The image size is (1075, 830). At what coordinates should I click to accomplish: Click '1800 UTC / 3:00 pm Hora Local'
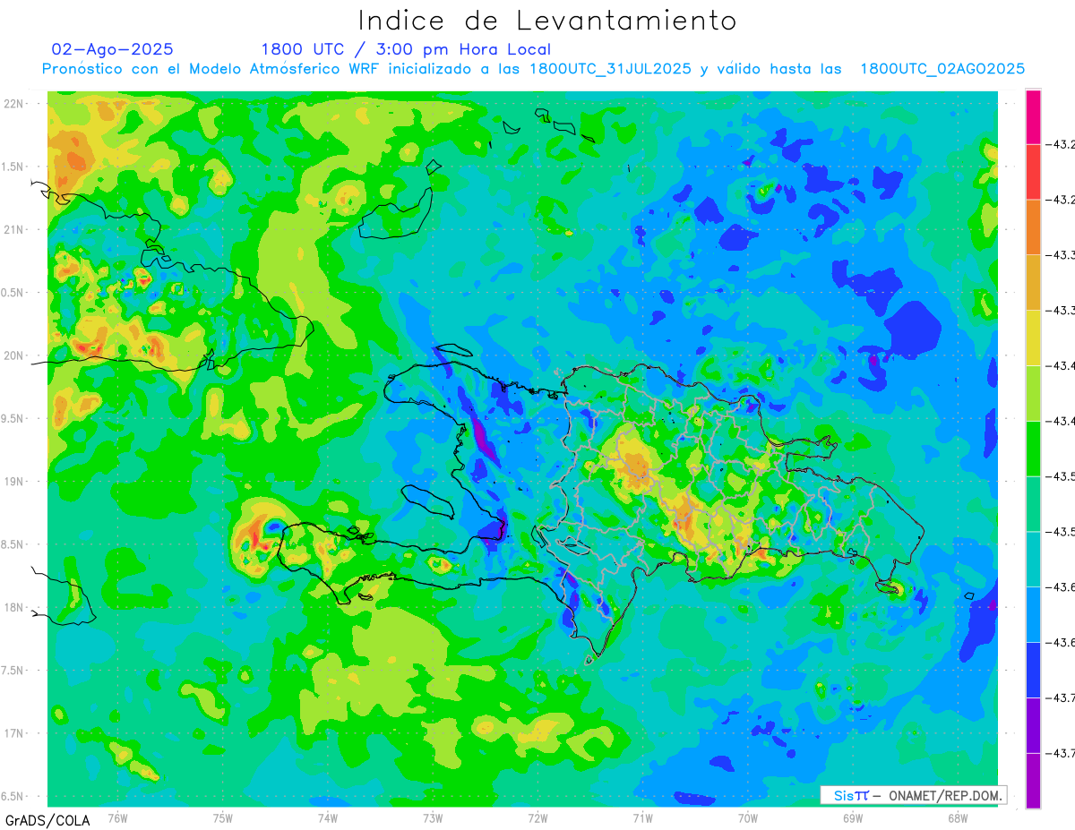click(x=406, y=50)
